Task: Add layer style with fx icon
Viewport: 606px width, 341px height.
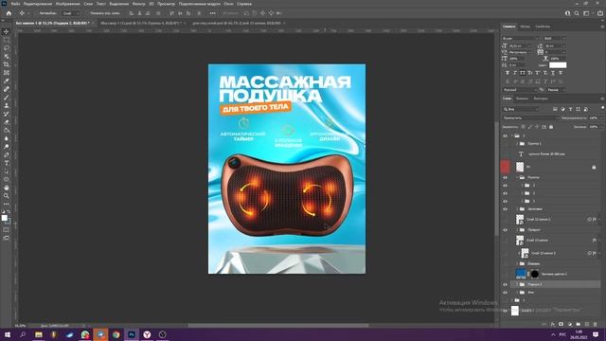Action: pyautogui.click(x=553, y=324)
